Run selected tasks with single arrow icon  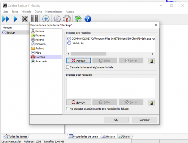(15, 19)
